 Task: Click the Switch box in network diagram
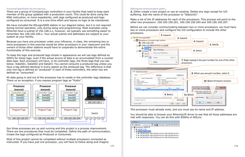(x=95, y=113)
